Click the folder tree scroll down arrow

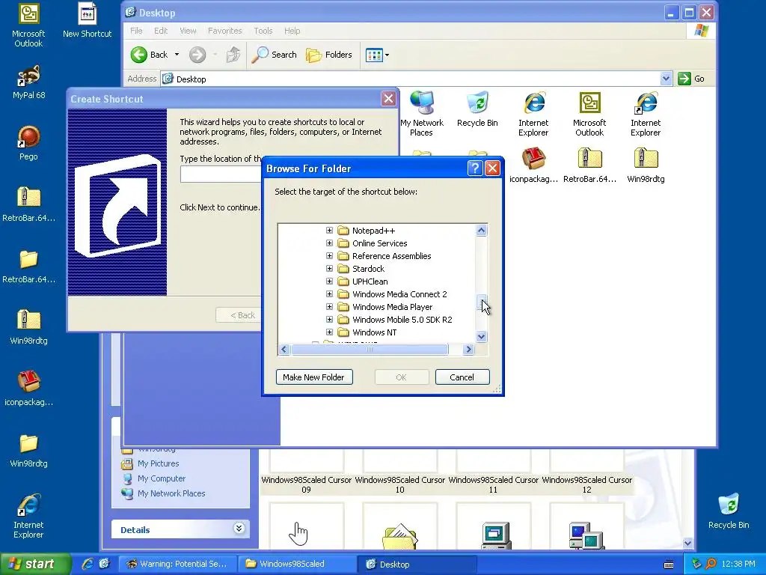(x=481, y=336)
